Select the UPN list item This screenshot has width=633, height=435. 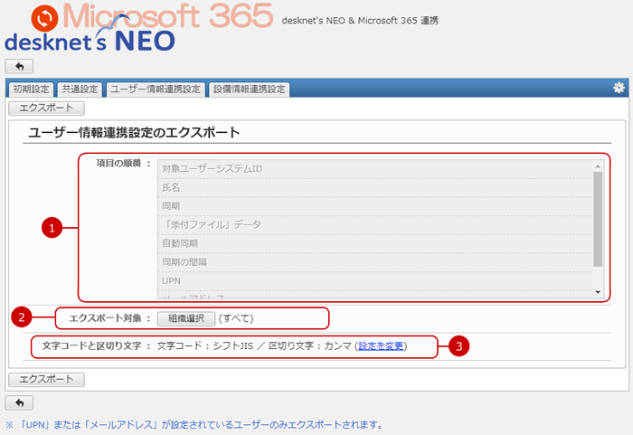pyautogui.click(x=374, y=281)
